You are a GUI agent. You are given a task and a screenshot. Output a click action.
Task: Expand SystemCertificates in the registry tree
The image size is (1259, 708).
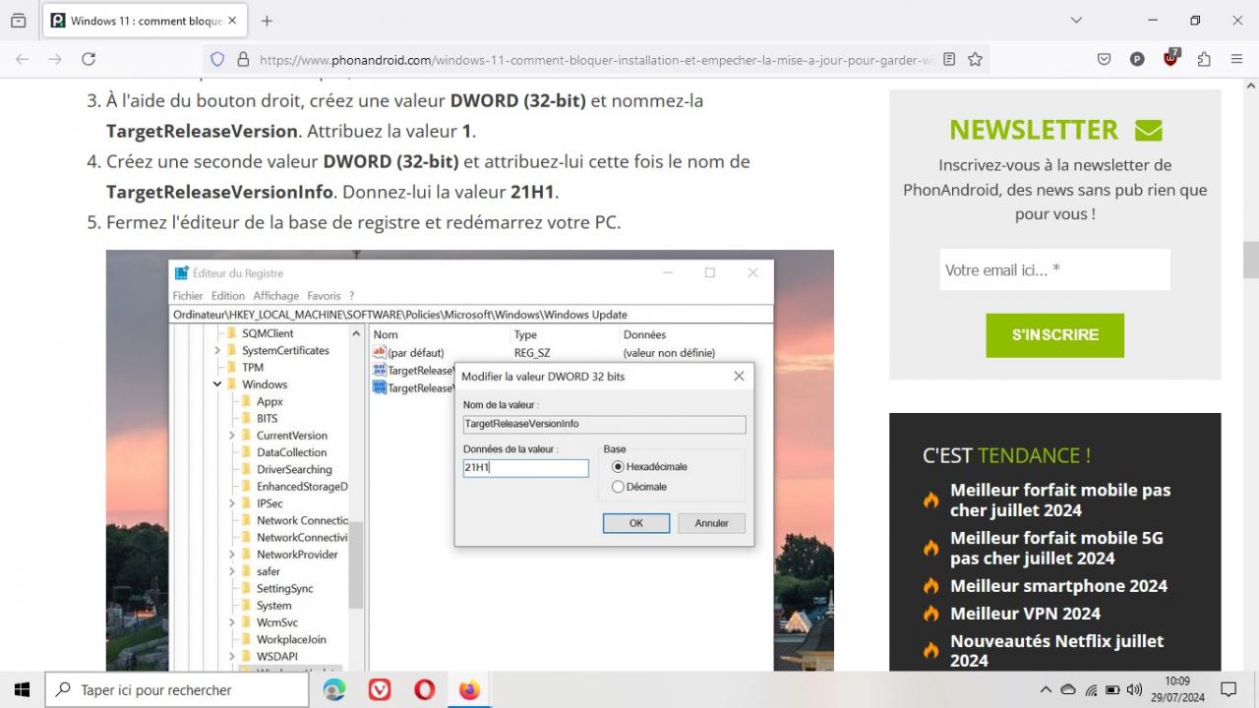pyautogui.click(x=218, y=350)
